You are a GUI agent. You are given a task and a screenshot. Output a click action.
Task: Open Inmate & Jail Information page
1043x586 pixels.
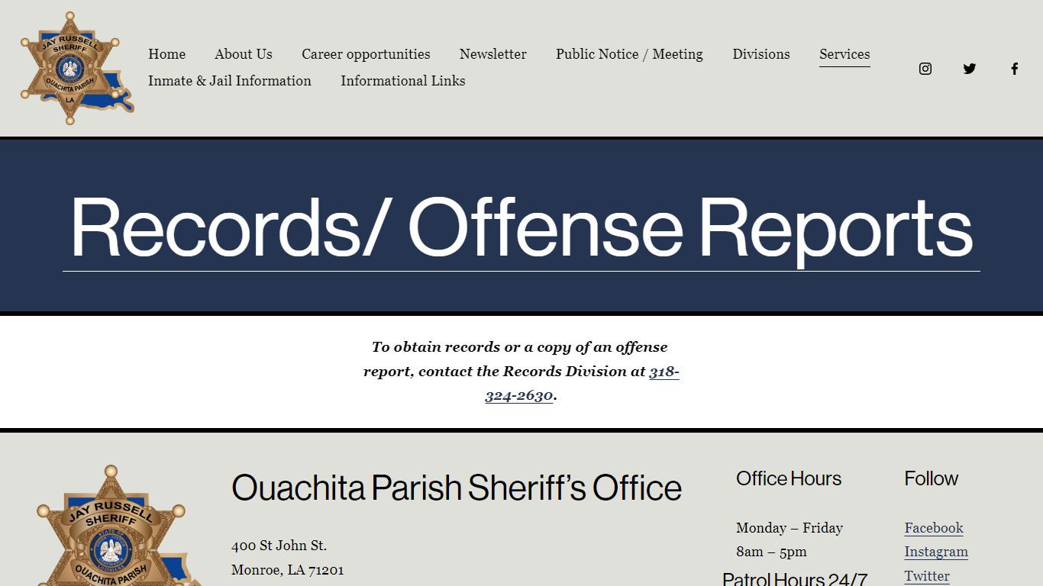click(230, 81)
